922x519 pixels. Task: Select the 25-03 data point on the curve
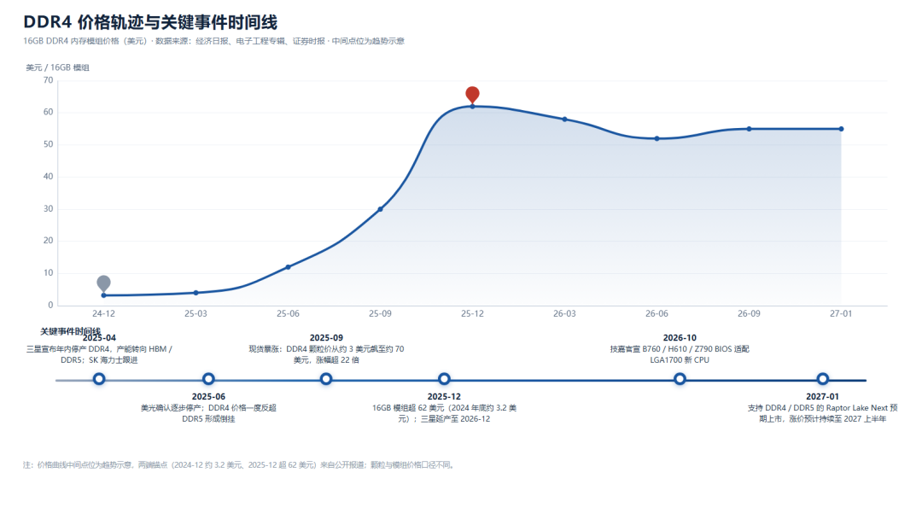pos(195,293)
